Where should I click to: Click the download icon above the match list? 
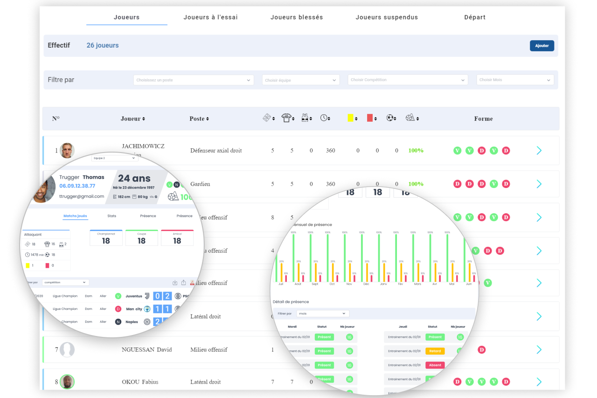pos(175,283)
